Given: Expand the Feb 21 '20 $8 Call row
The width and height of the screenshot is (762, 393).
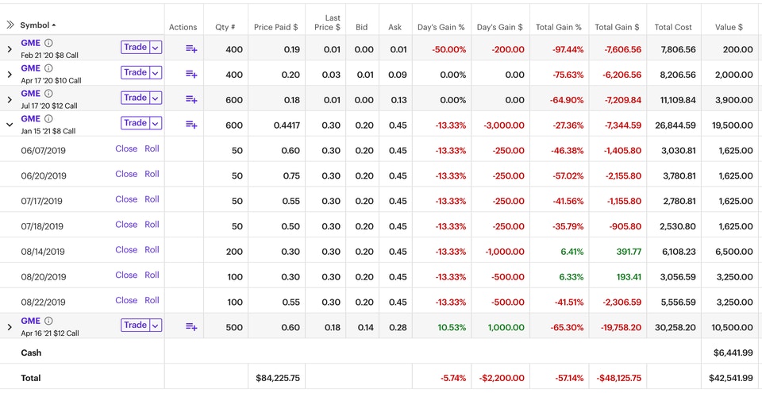Looking at the screenshot, I should pos(10,49).
